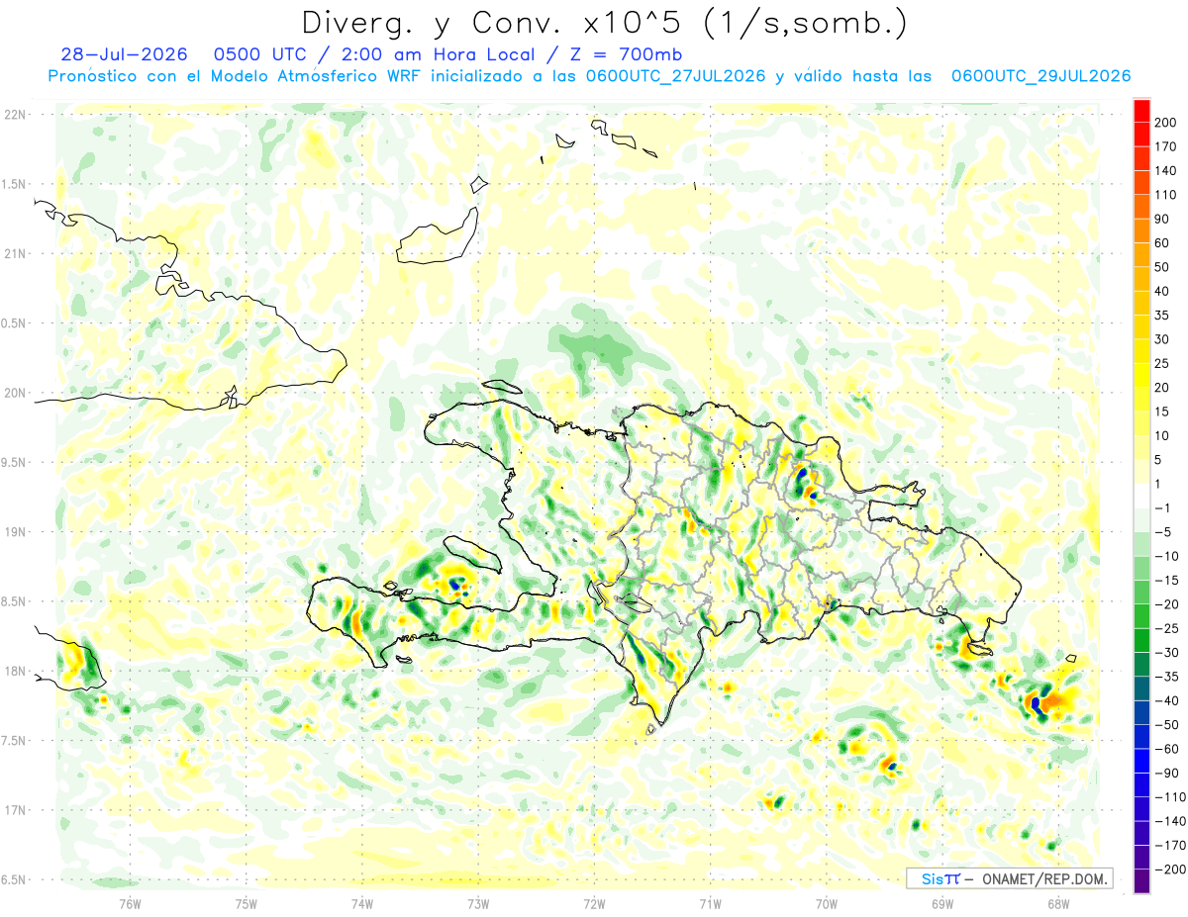The width and height of the screenshot is (1188, 917).
Task: Click the '68W' longitude label
Action: [x=1058, y=902]
